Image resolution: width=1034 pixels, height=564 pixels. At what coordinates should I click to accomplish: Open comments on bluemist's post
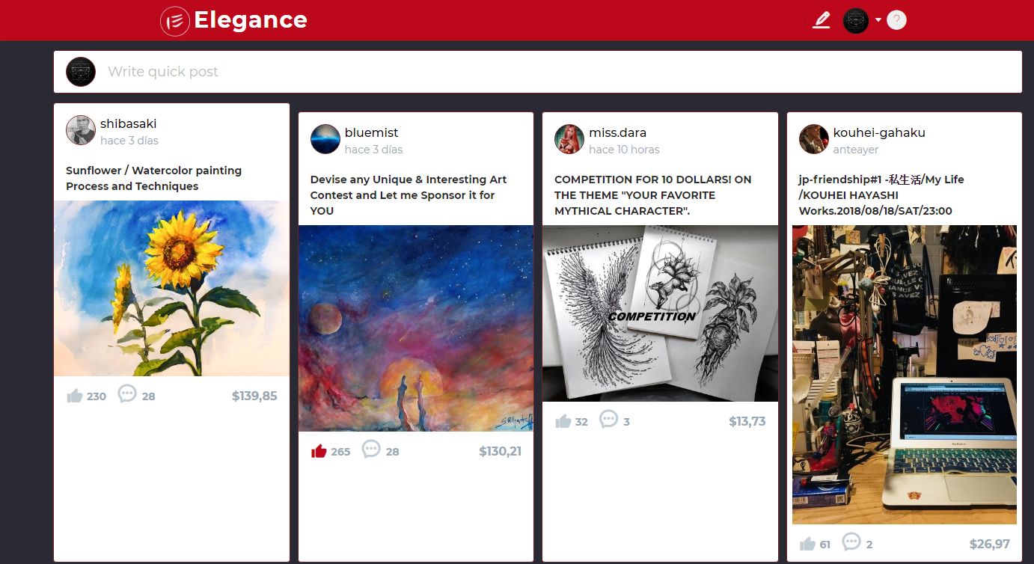pos(371,449)
